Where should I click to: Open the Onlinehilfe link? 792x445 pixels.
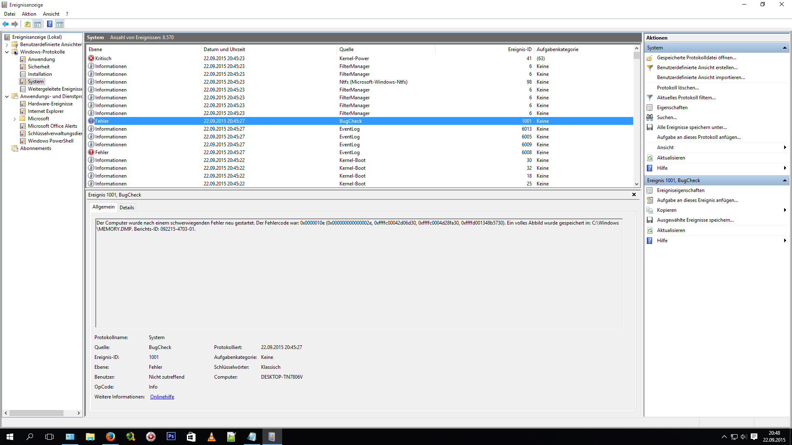162,397
